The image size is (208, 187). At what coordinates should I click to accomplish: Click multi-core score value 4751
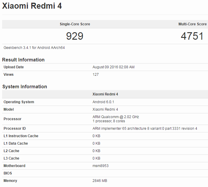[x=192, y=36]
